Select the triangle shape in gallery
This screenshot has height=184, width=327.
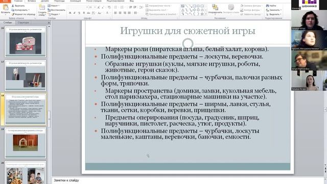pos(183,10)
